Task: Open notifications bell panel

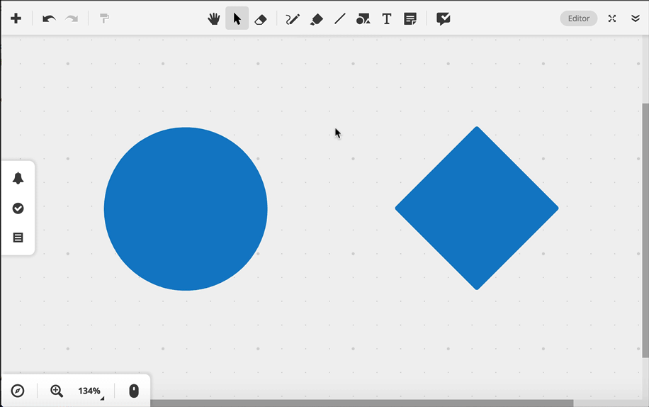Action: (x=18, y=179)
